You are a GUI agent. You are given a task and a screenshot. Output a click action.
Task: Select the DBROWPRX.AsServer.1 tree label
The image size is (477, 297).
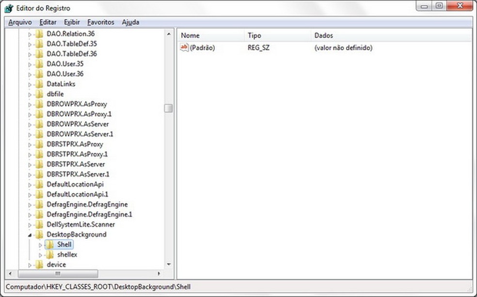click(x=79, y=134)
